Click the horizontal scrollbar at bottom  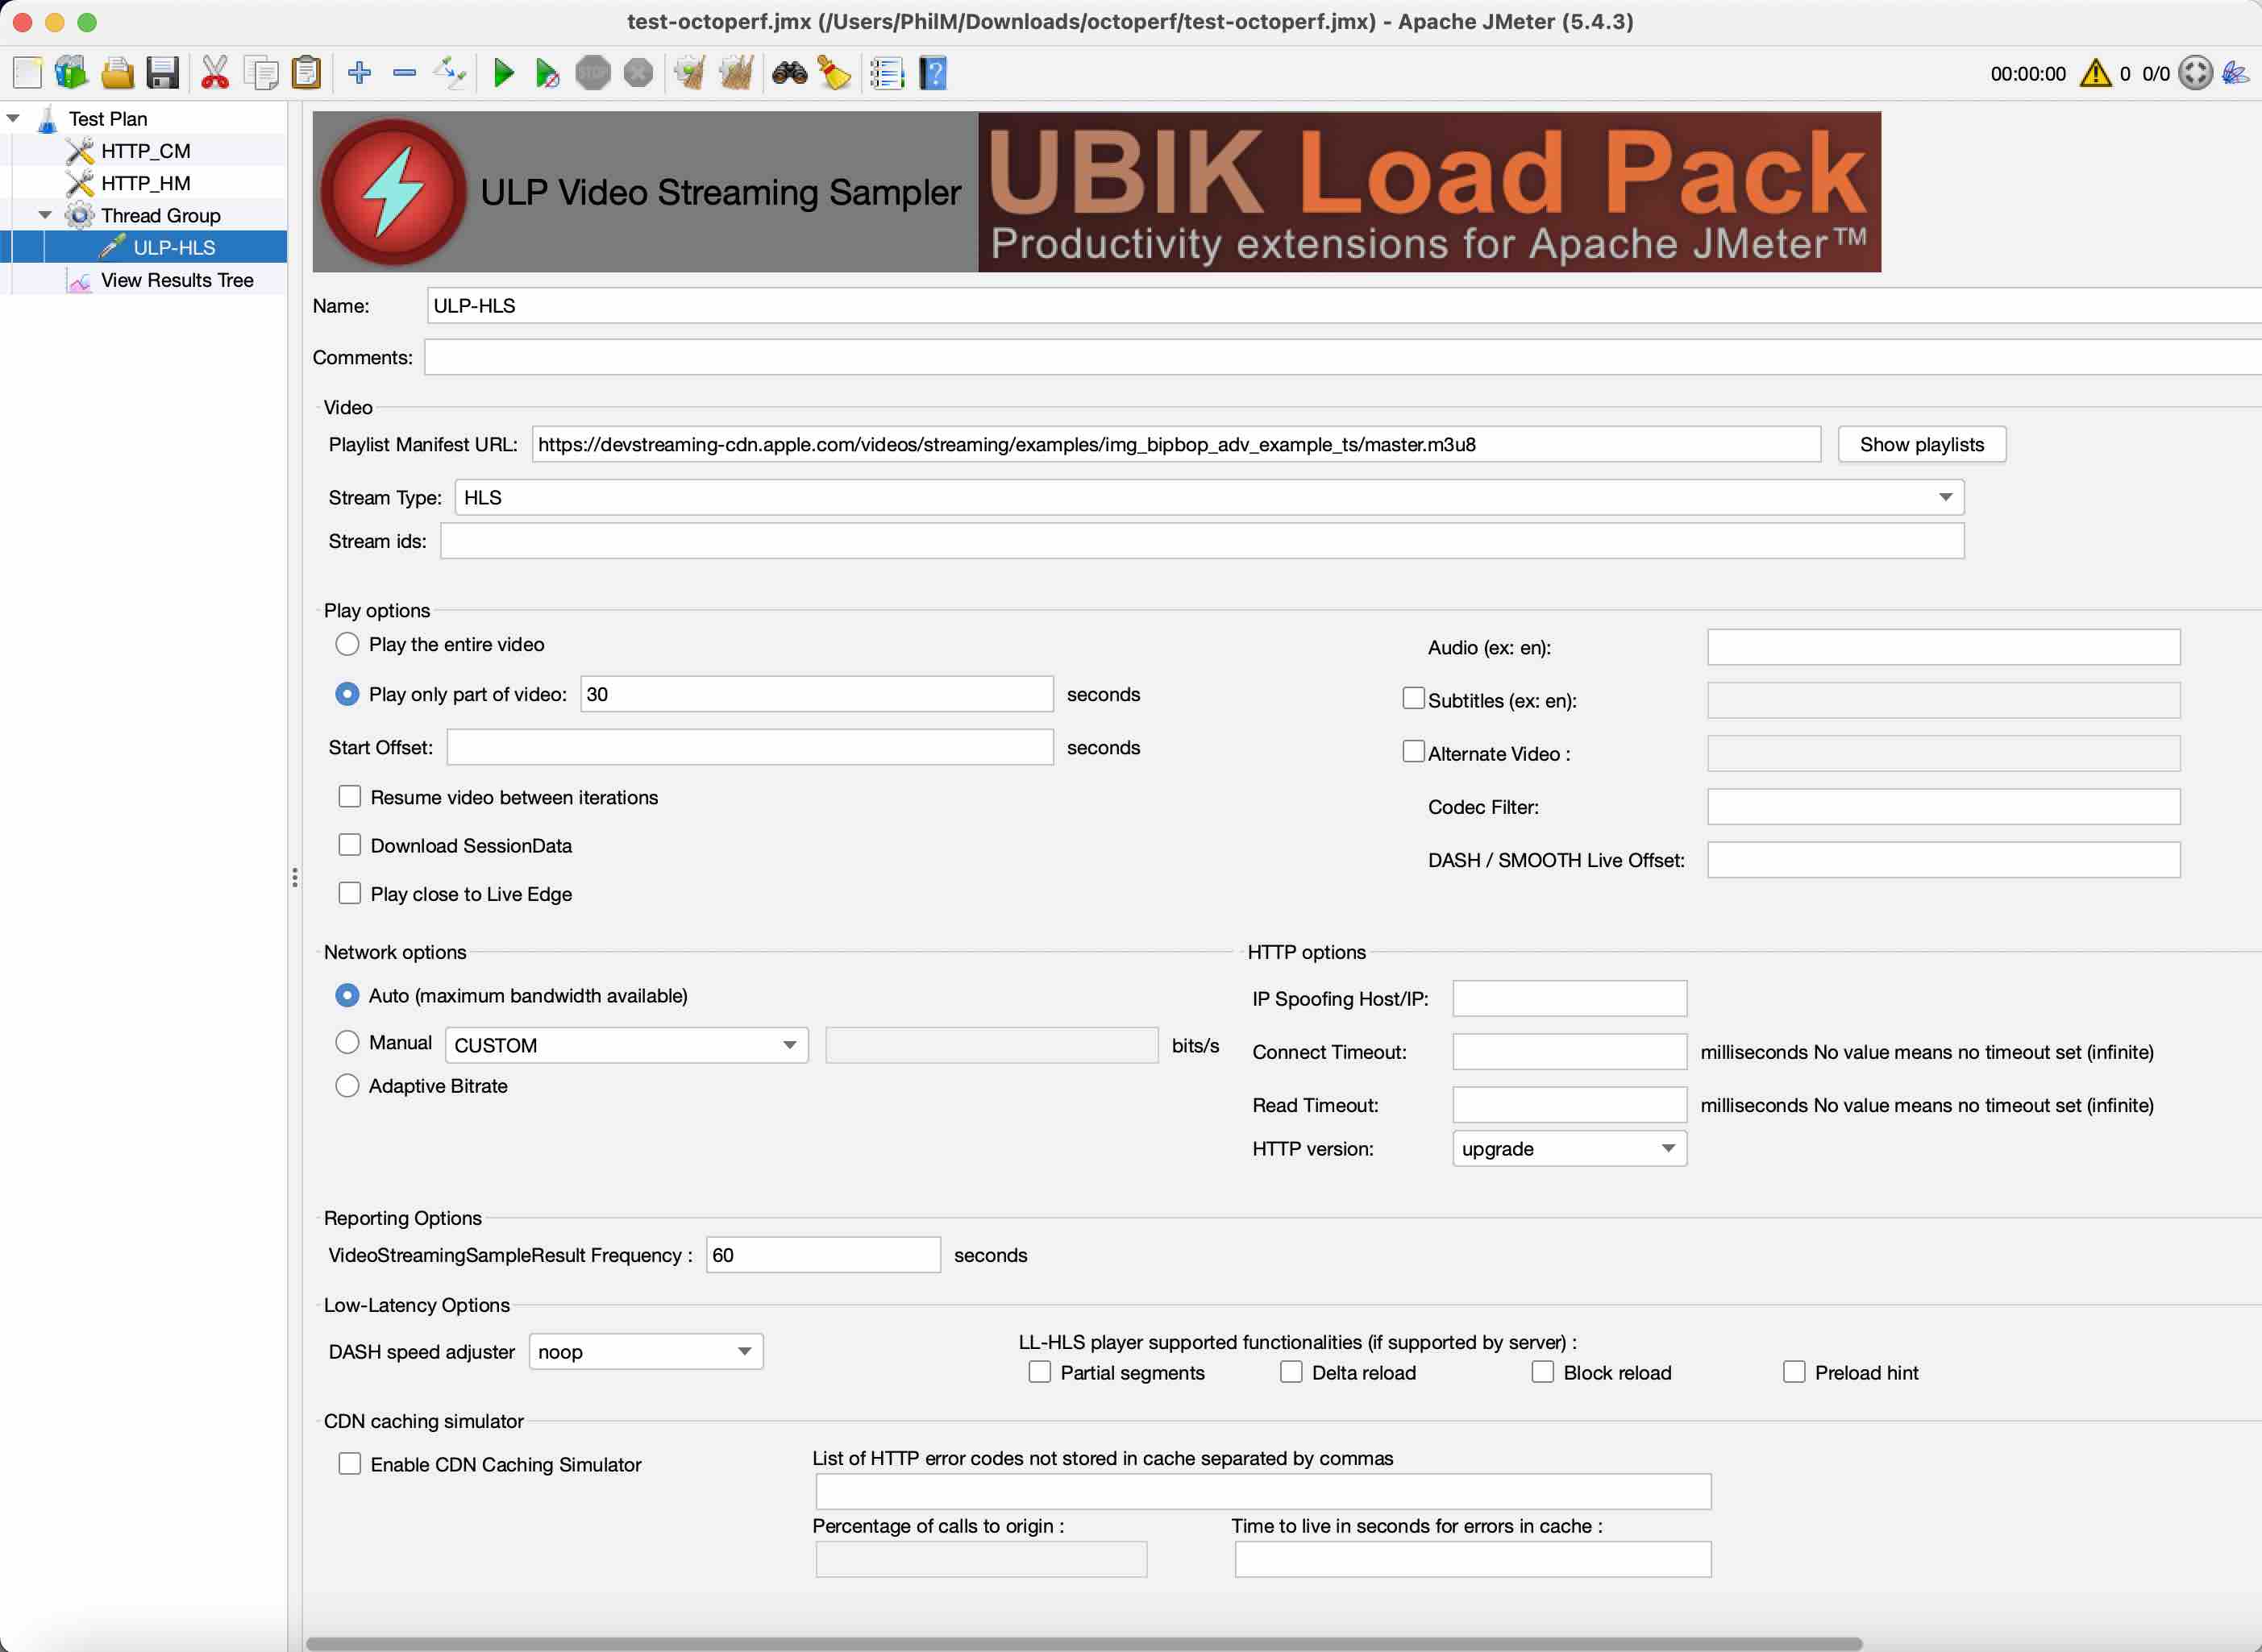[x=1083, y=1643]
